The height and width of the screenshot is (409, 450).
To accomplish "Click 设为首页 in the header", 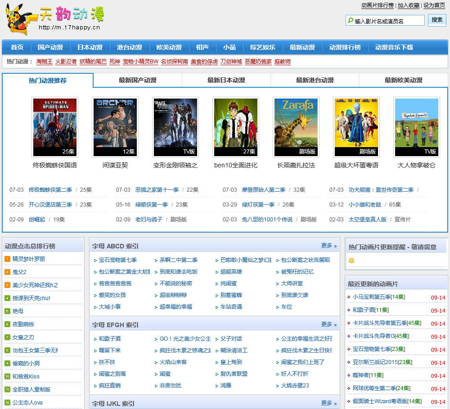I will click(434, 5).
